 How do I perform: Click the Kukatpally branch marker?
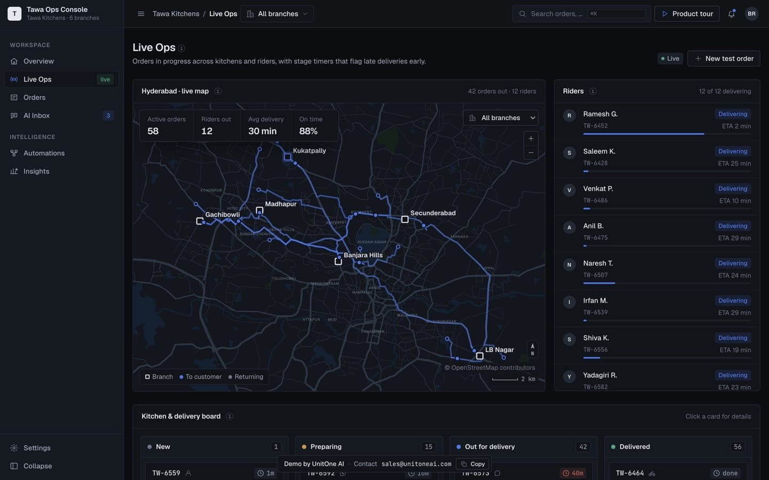(x=287, y=157)
